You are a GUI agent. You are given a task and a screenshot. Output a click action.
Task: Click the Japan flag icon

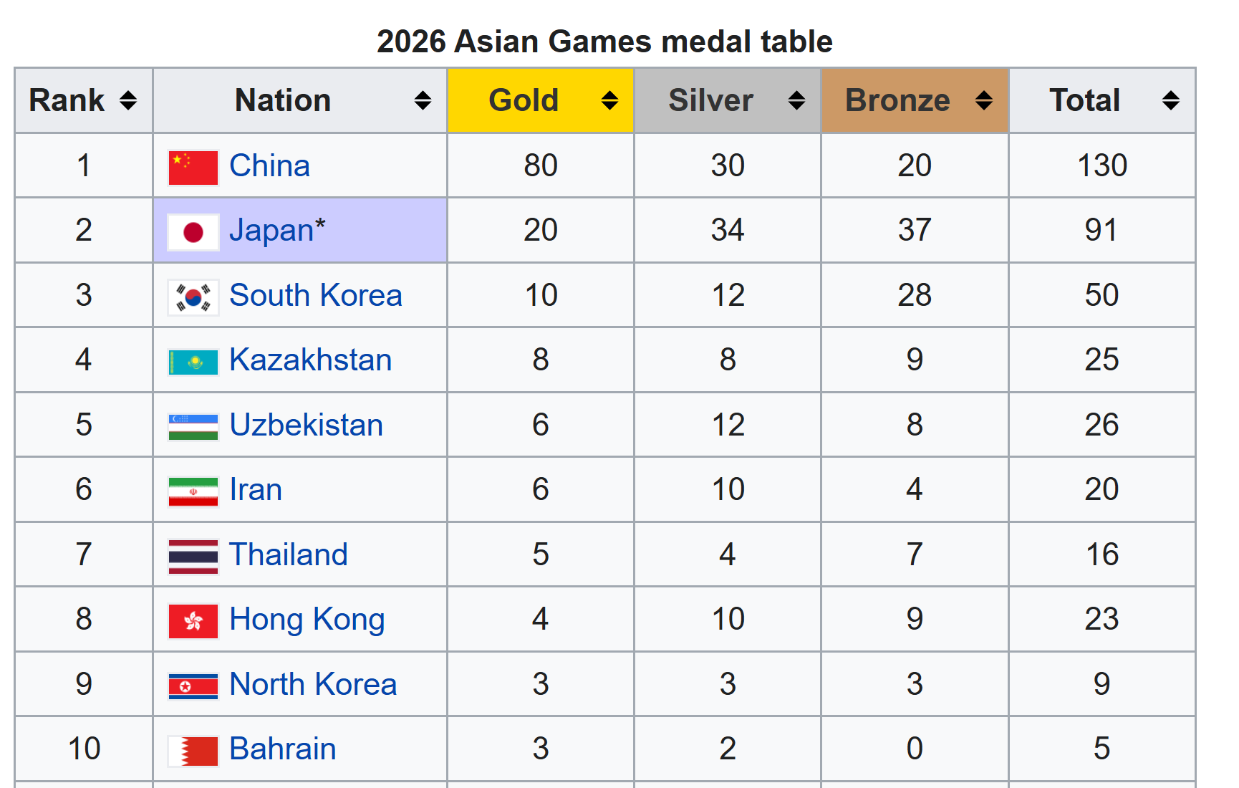point(193,232)
